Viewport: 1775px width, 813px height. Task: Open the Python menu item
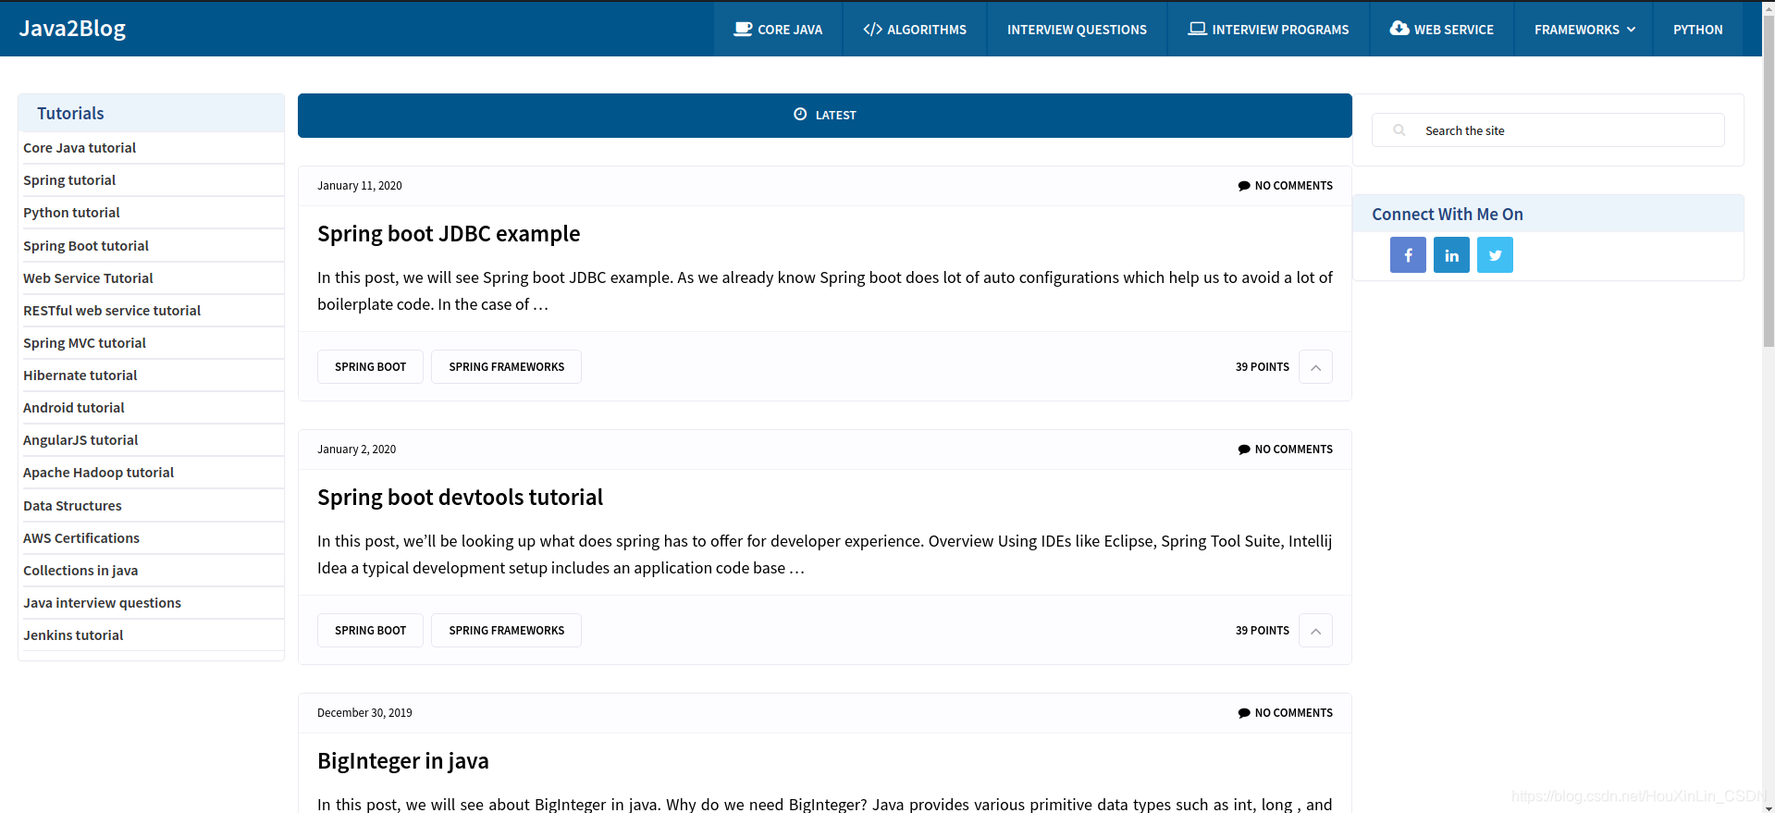click(1697, 30)
